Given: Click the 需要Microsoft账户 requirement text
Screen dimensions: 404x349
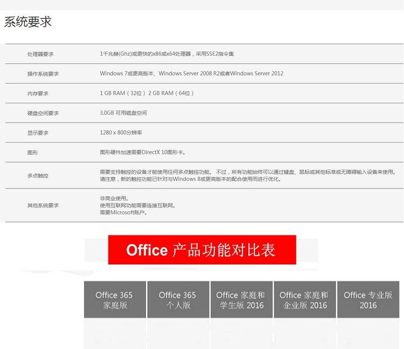Looking at the screenshot, I should [x=123, y=212].
